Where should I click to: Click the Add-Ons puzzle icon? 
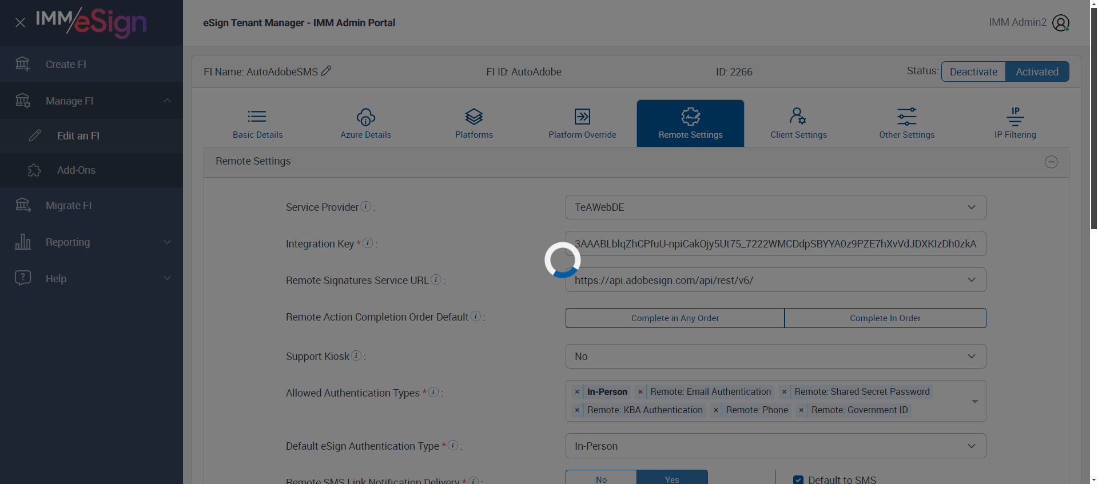34,170
